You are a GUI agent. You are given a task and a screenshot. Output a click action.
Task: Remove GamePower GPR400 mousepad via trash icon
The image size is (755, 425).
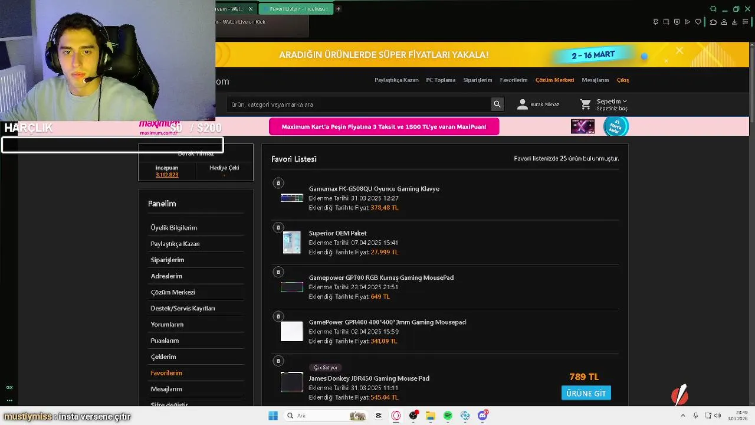point(278,316)
